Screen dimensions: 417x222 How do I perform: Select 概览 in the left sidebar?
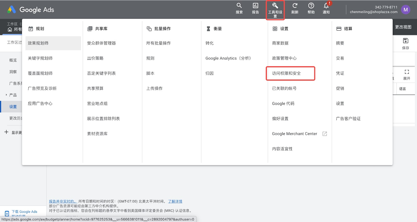pyautogui.click(x=13, y=60)
